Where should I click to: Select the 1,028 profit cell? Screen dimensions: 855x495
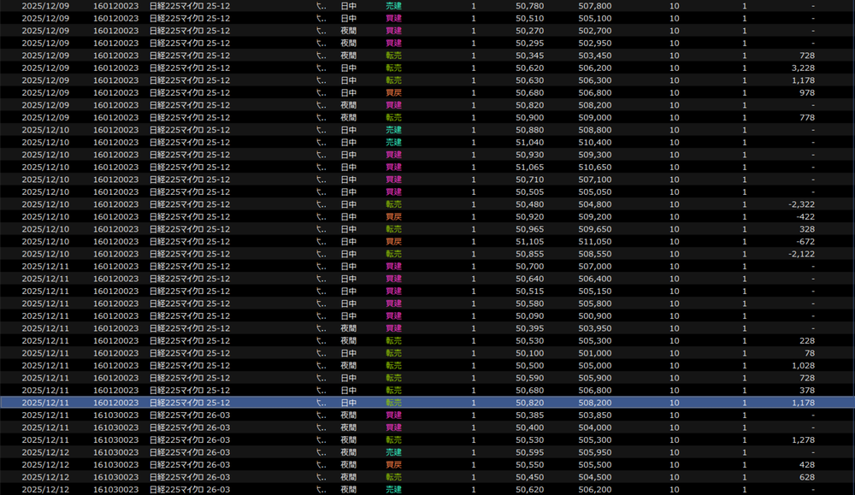pos(802,366)
